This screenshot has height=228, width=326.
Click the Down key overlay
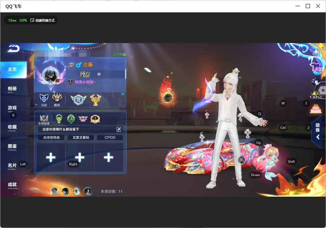255,175
